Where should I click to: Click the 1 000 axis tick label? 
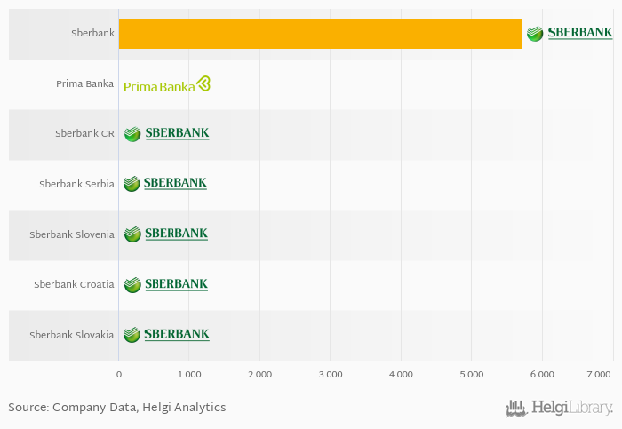tap(189, 374)
